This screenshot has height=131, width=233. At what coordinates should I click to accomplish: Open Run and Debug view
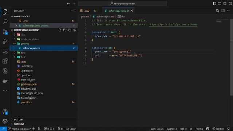point(5,41)
